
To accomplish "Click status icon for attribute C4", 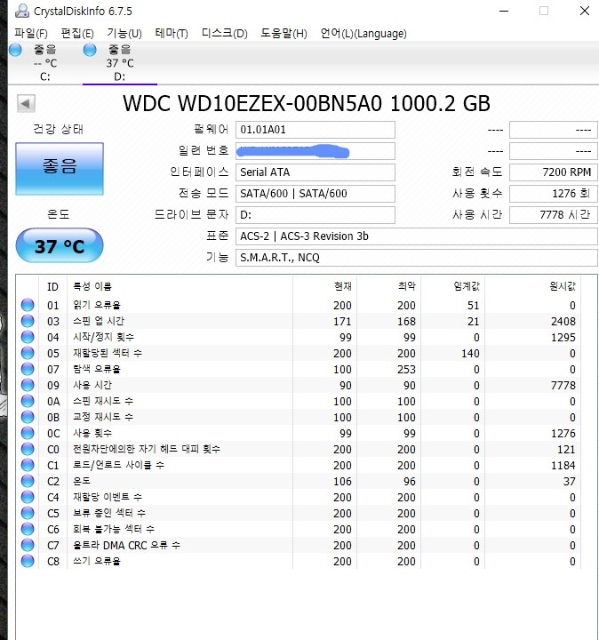I will [28, 497].
